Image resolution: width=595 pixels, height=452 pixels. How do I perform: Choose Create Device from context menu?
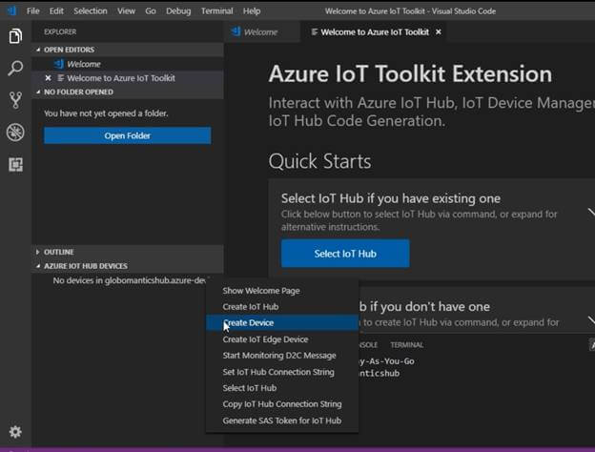pos(282,323)
